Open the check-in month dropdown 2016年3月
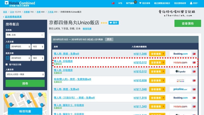204x115 pixels. [x=20, y=47]
